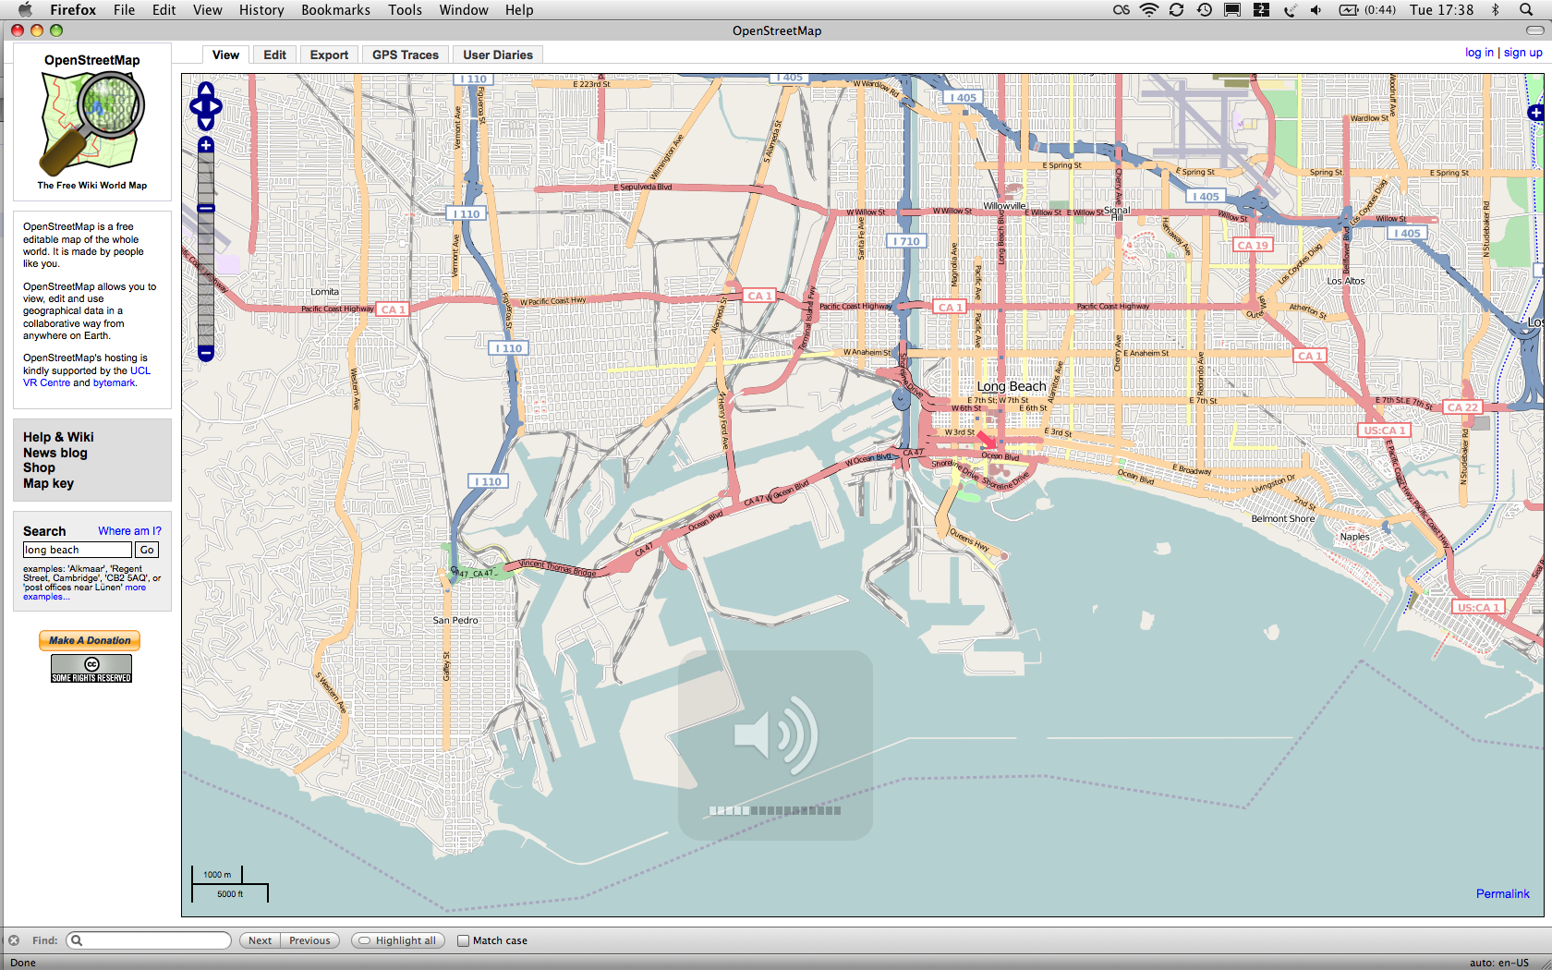Zoom in with the plus button
The image size is (1552, 970).
(206, 145)
